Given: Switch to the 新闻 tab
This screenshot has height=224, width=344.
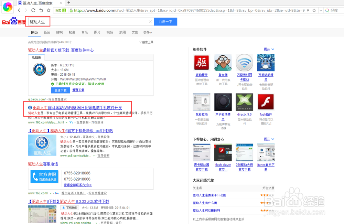Looking at the screenshot, I should (47, 32).
